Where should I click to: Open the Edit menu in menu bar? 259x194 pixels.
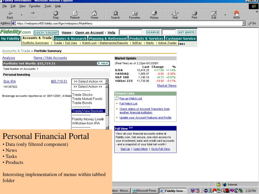point(13,6)
